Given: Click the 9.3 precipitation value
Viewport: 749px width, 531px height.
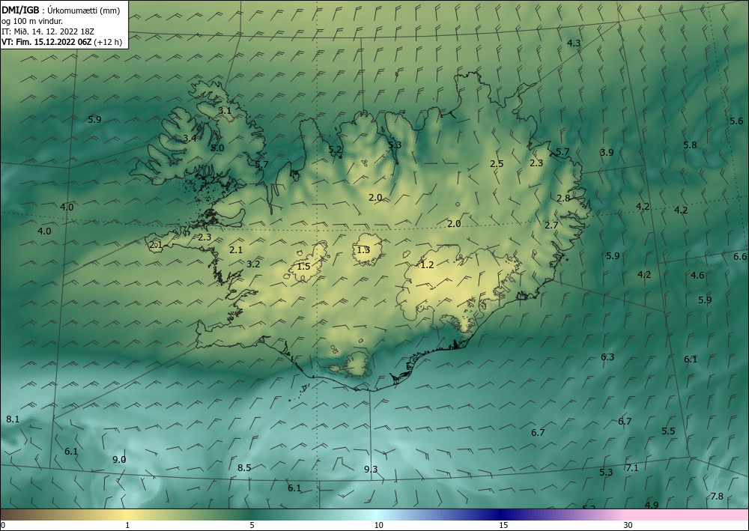Looking at the screenshot, I should tap(371, 469).
